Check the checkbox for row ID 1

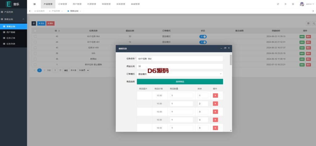tap(35, 65)
